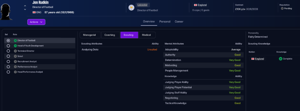
Task: Click the Complete knowledge green circle icon
Action: click(280, 59)
